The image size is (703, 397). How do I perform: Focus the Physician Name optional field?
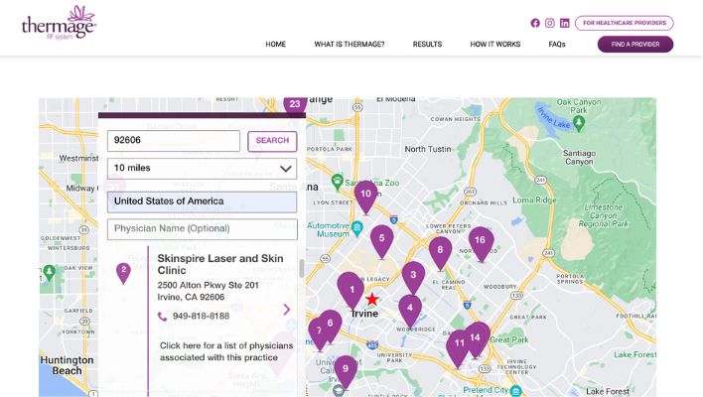click(202, 229)
